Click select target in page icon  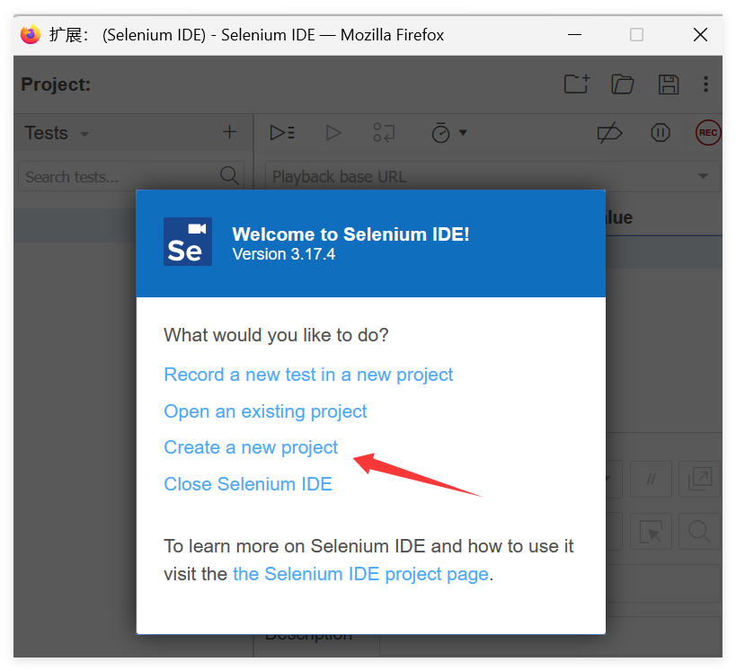tap(651, 531)
